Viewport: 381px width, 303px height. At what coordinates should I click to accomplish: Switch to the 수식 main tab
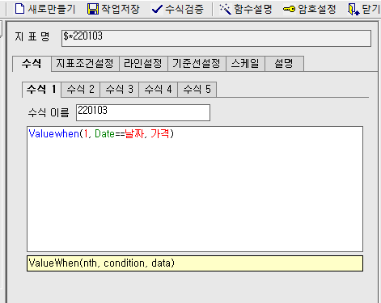coord(32,64)
